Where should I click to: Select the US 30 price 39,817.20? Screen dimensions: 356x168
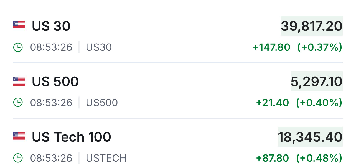(x=311, y=26)
